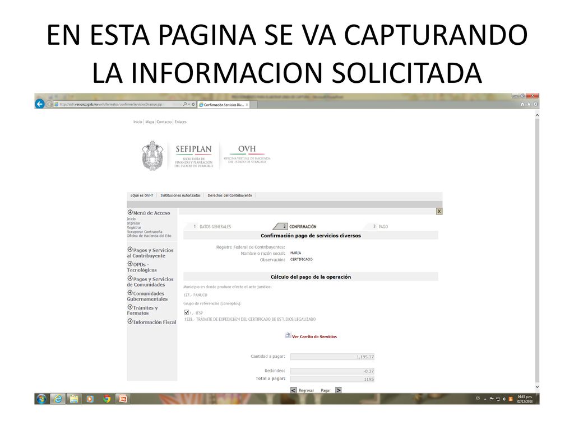This screenshot has width=574, height=430.
Task: Click the Redondeo amount field
Action: click(x=332, y=371)
